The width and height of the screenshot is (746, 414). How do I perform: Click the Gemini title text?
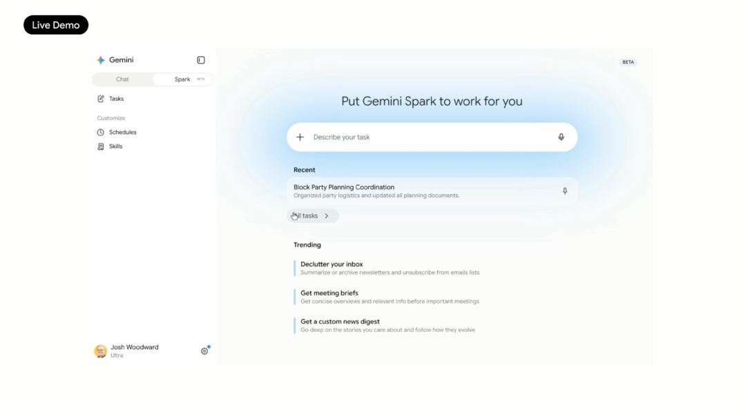pos(122,60)
